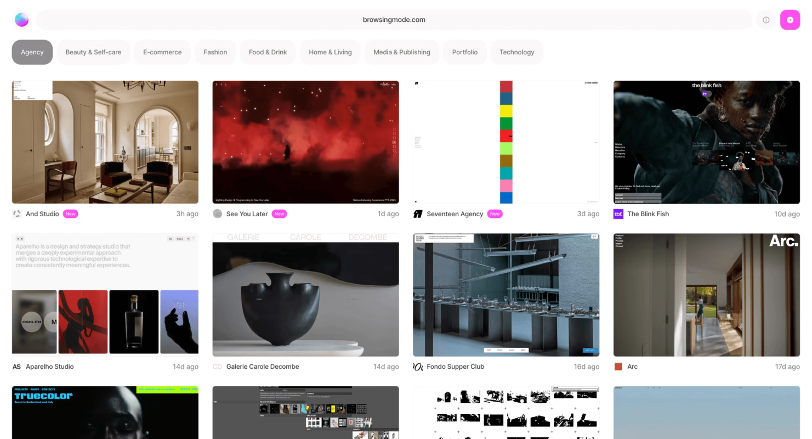812x439 pixels.
Task: Open Aparelho Studio site thumbnail
Action: 105,295
